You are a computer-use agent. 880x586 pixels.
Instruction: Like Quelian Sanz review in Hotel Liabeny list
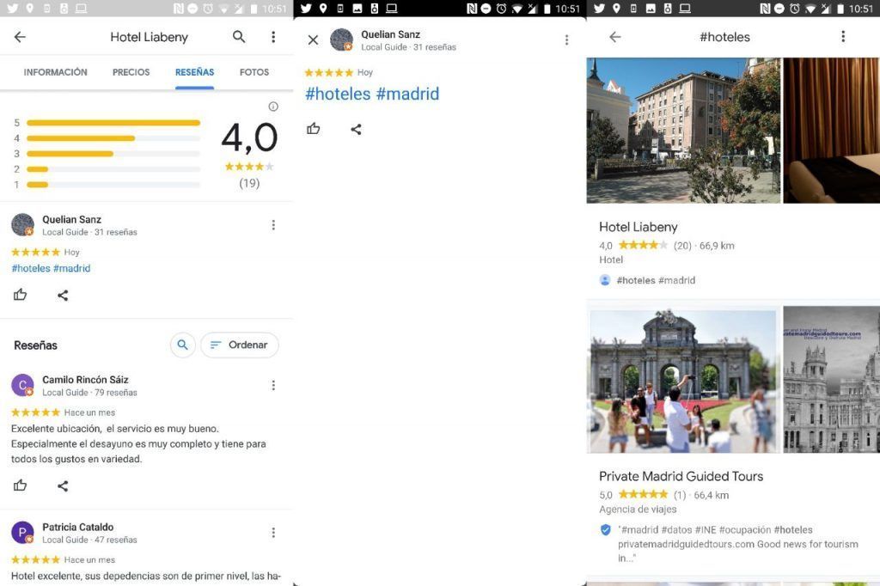pyautogui.click(x=21, y=295)
